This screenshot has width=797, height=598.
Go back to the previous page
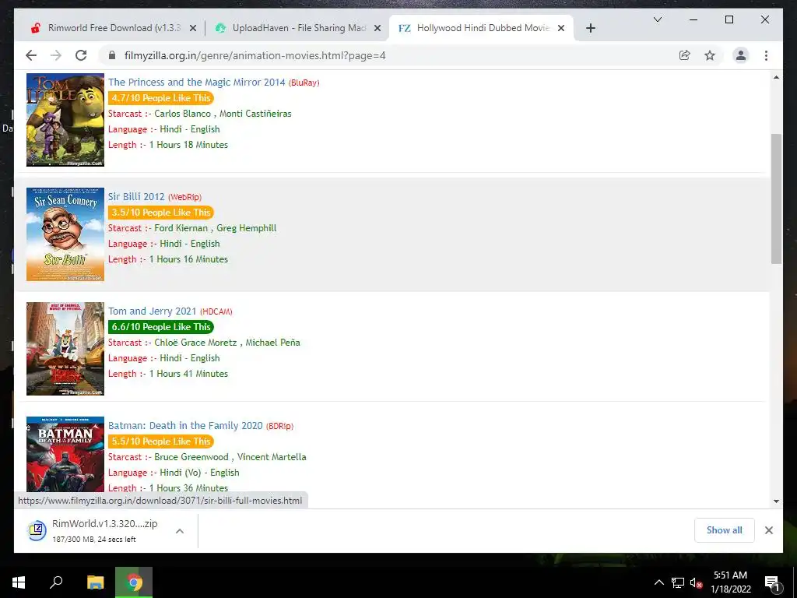[31, 55]
